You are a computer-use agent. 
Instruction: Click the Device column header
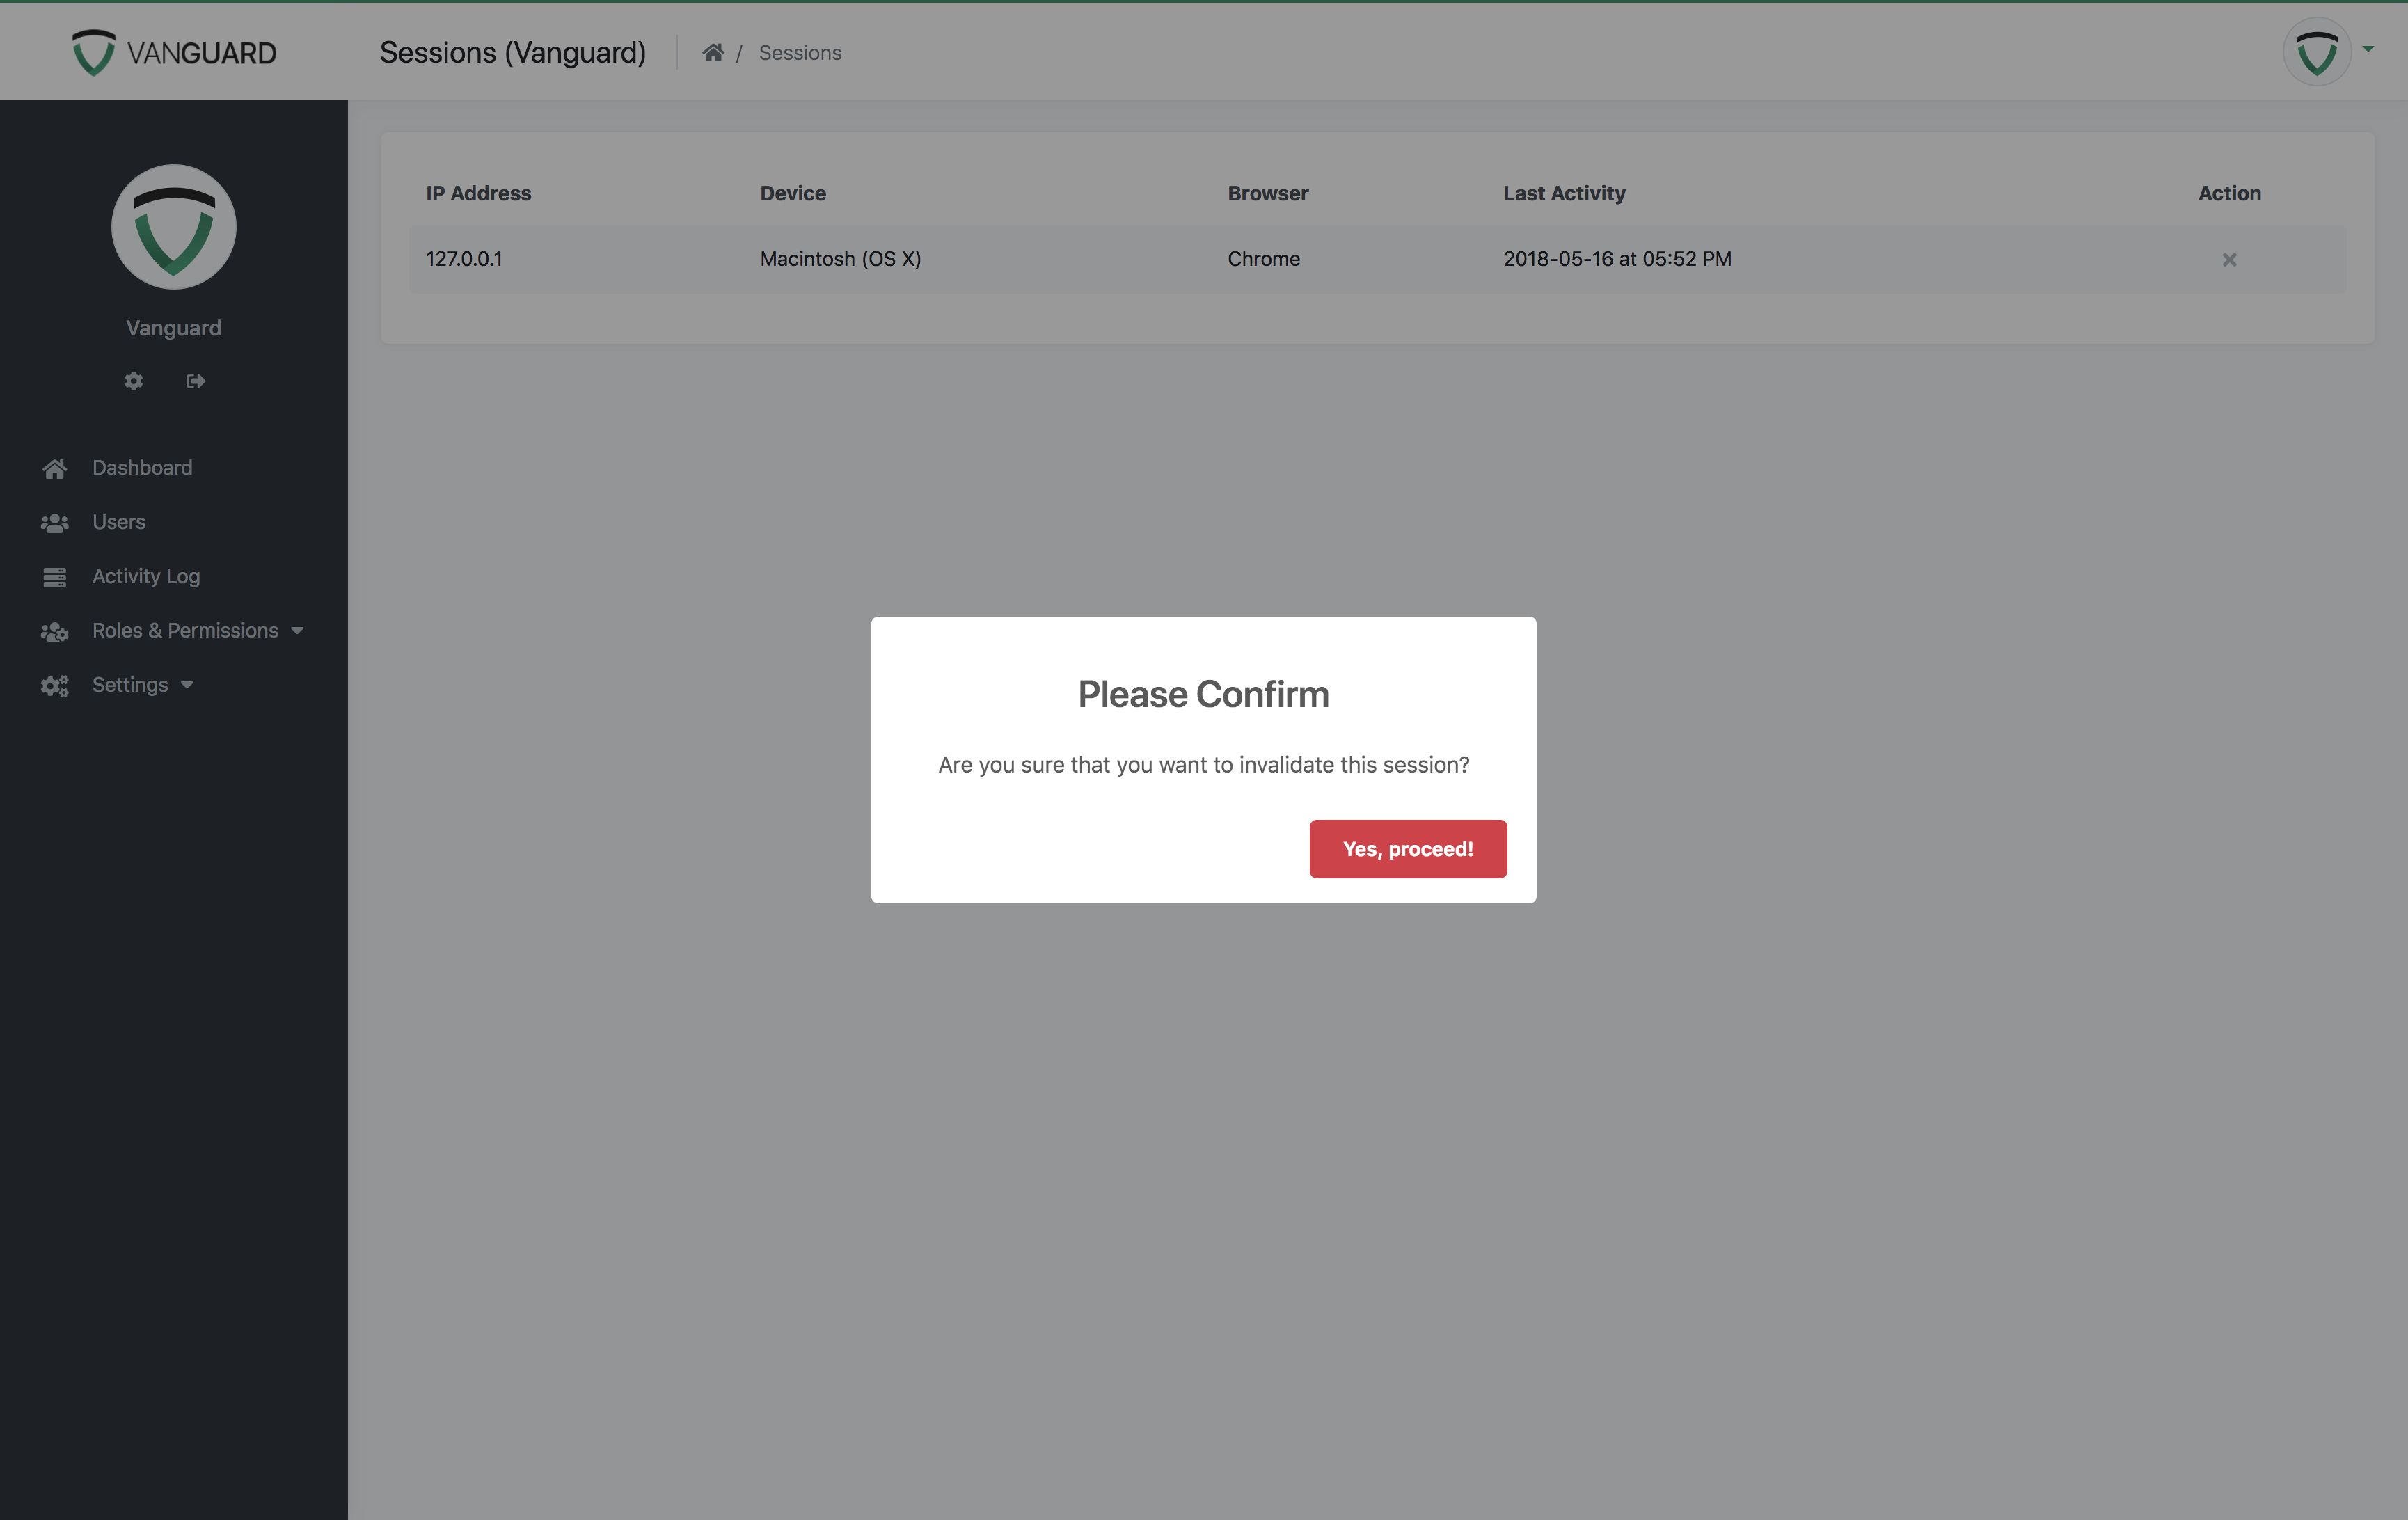[793, 193]
